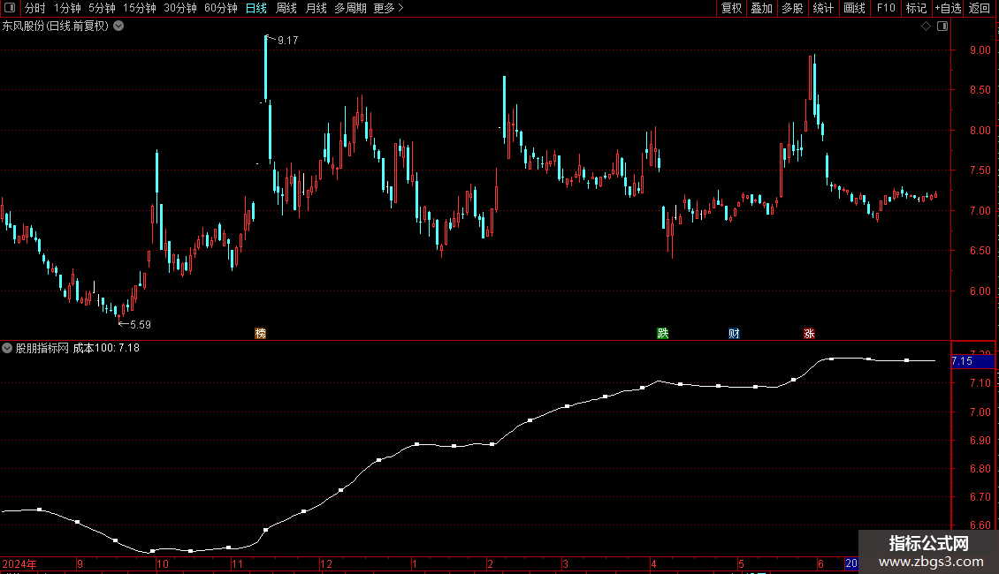Open F10 company info
The image size is (999, 574).
click(x=886, y=8)
